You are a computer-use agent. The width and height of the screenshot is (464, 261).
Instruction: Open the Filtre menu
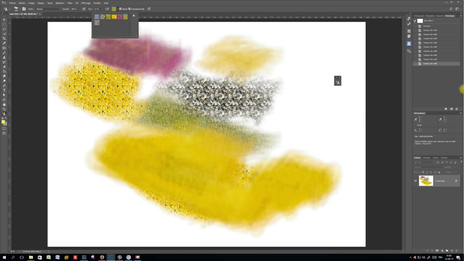[70, 3]
